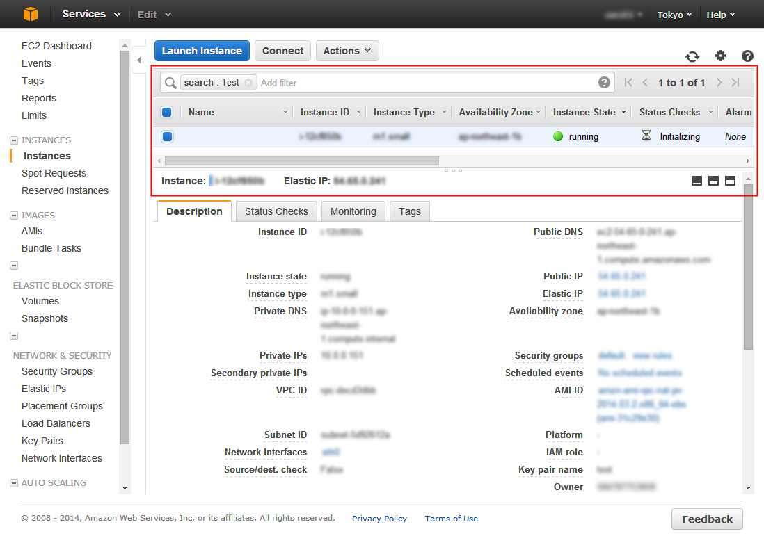This screenshot has width=764, height=536.
Task: Open EC2 Dashboard in sidebar
Action: (x=56, y=46)
